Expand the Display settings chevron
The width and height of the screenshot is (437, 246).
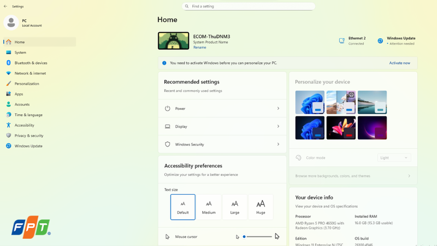278,126
